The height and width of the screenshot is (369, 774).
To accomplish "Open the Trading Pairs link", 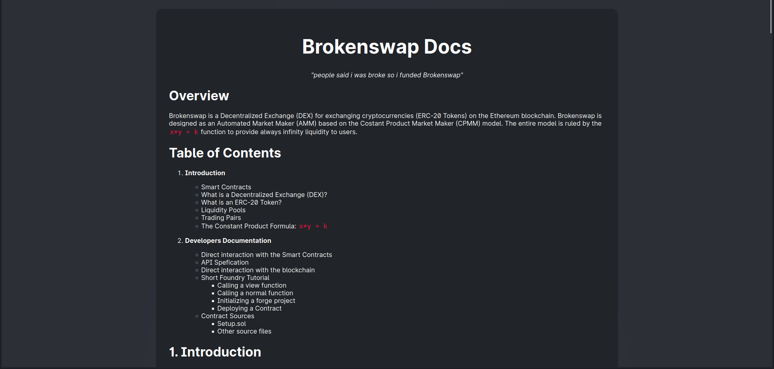I will (221, 218).
